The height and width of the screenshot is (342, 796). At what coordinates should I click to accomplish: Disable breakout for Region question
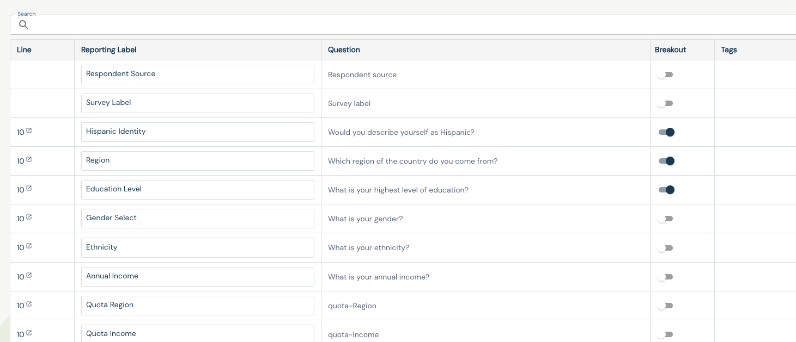[666, 161]
